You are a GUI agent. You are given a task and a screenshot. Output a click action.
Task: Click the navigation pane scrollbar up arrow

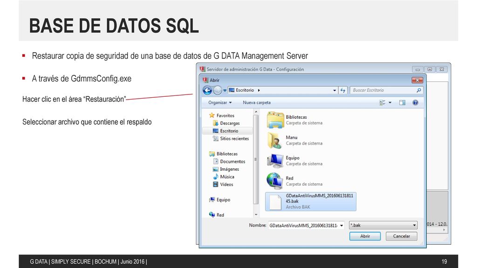(256, 112)
